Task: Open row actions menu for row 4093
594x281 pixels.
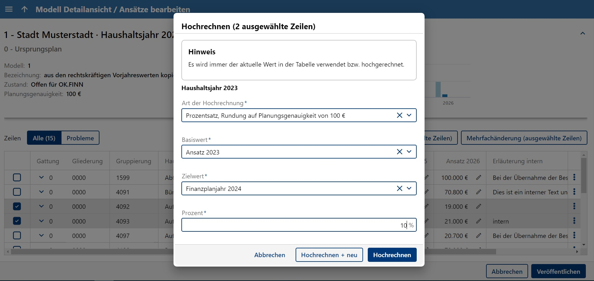Action: click(574, 221)
